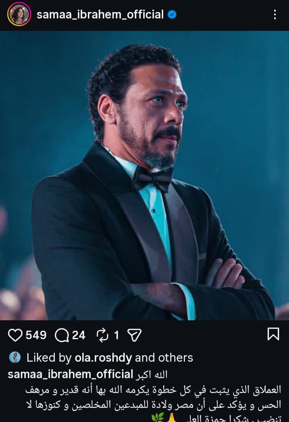Screen dimensions: 289x422
Task: Like the post with heart icon
Action: (15, 335)
